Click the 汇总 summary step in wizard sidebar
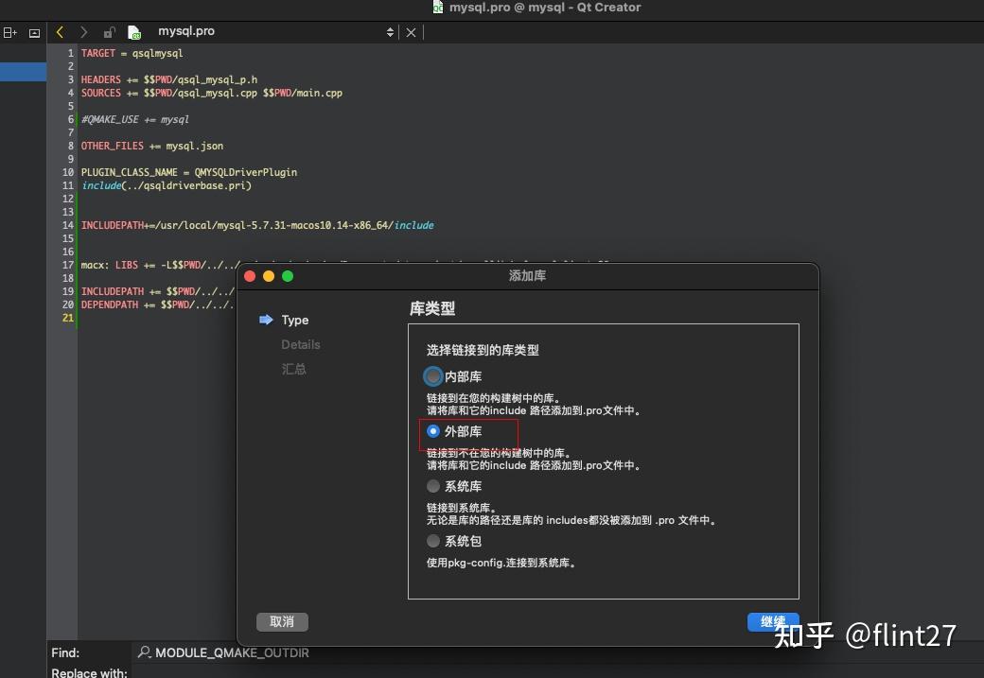The image size is (984, 678). click(x=293, y=369)
